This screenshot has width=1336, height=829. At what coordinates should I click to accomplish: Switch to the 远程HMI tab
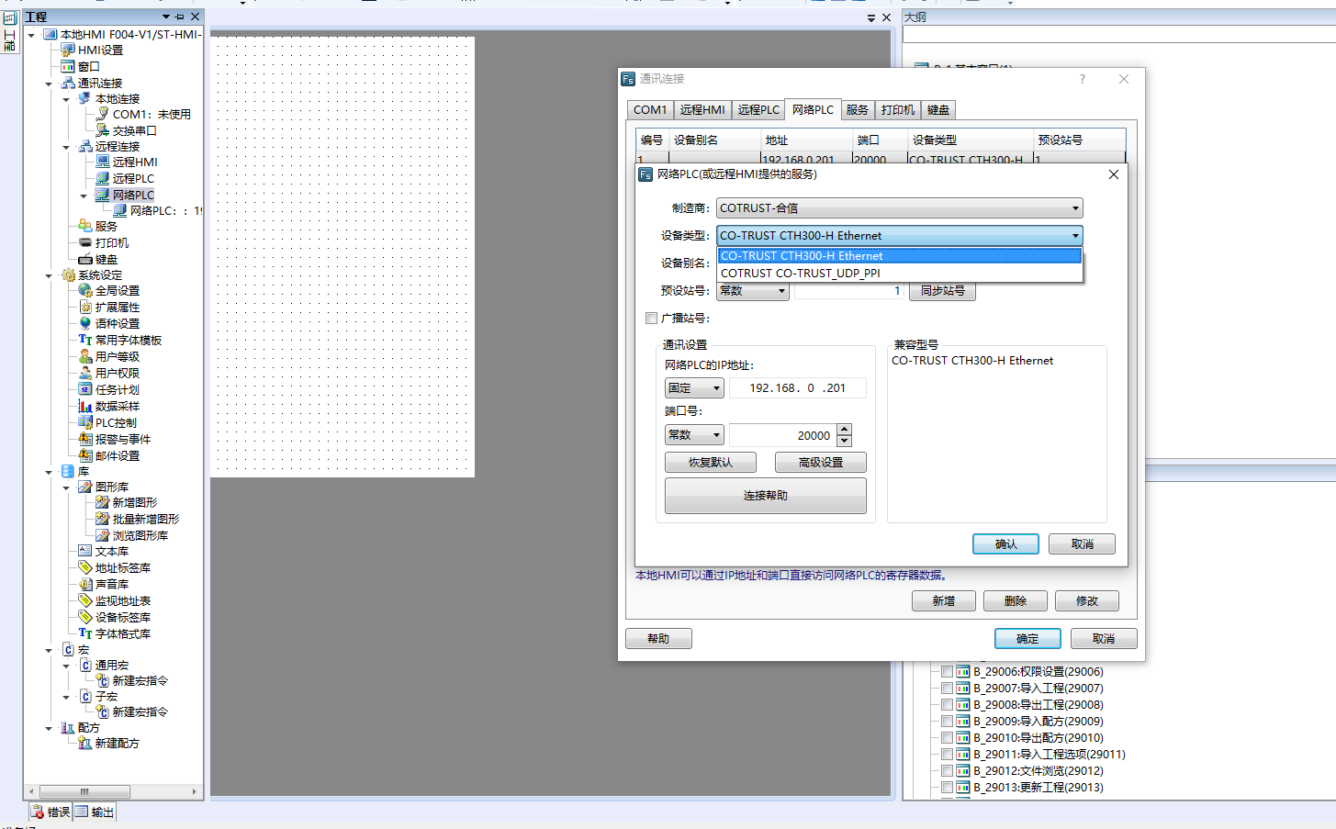pyautogui.click(x=702, y=110)
